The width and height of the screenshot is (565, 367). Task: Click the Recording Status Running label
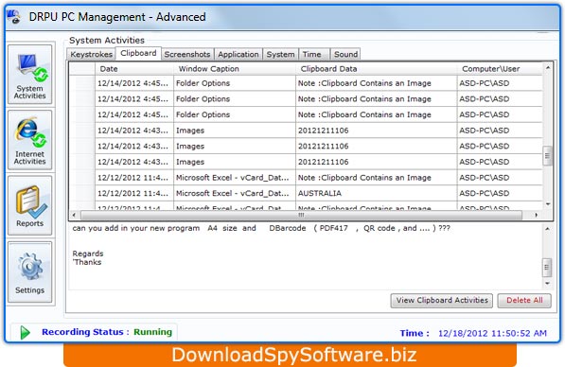coord(107,332)
